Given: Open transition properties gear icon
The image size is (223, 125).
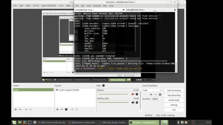Looking at the screenshot, I should [x=160, y=94].
